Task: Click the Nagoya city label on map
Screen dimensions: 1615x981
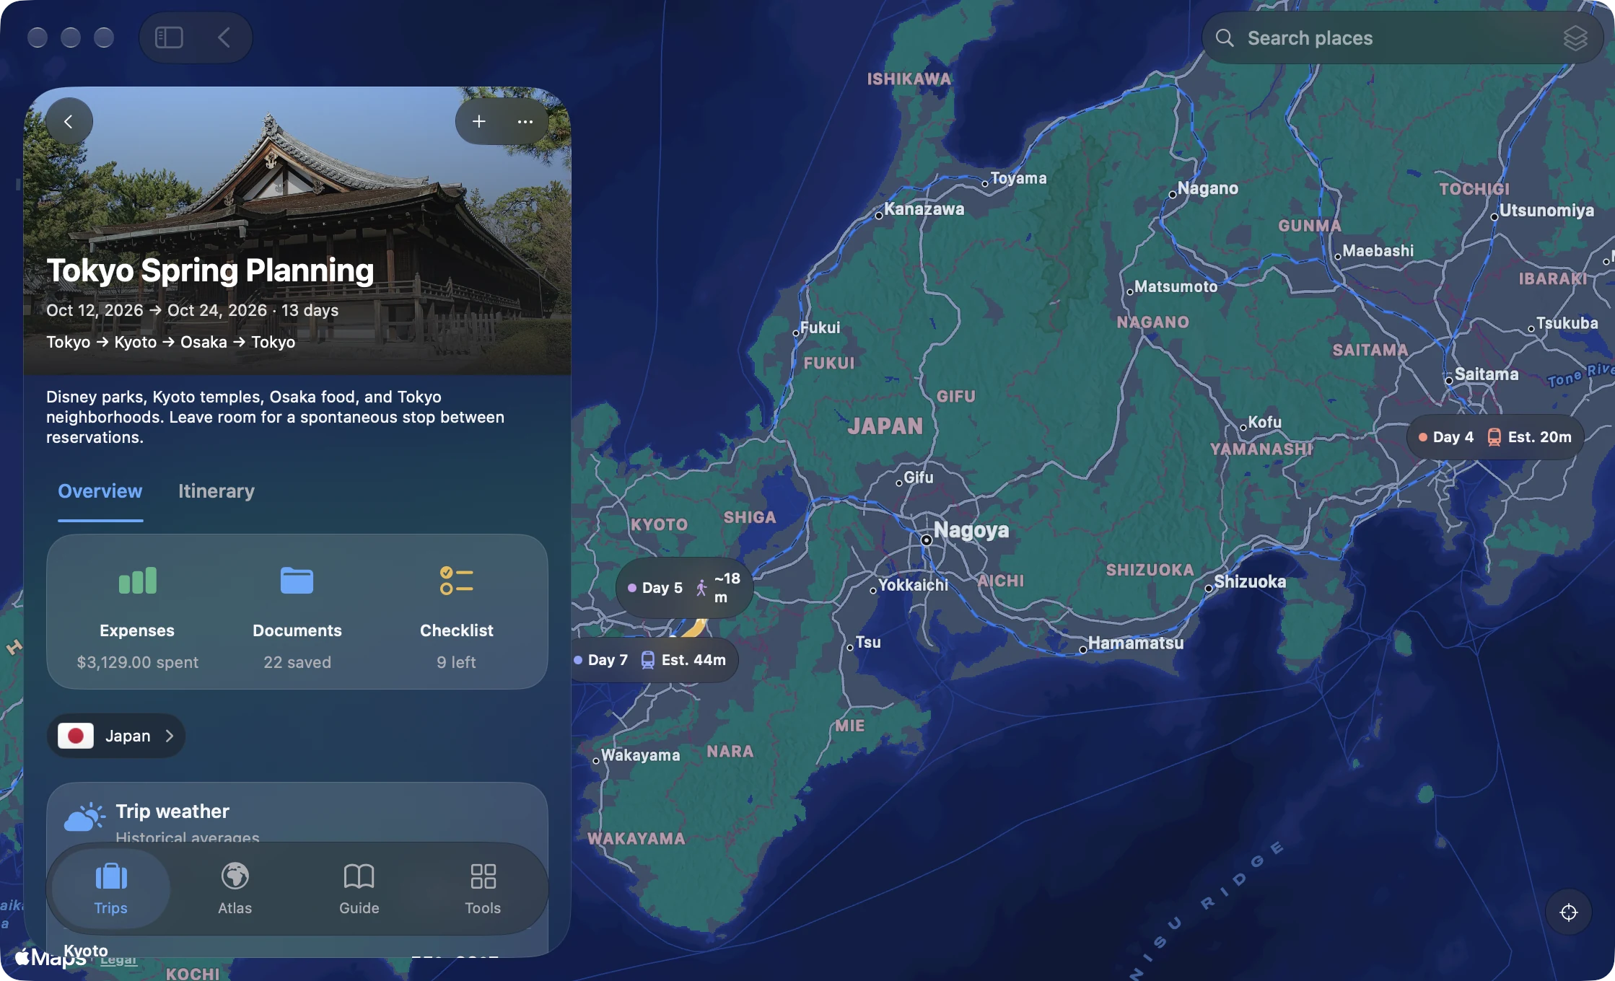Action: point(971,530)
